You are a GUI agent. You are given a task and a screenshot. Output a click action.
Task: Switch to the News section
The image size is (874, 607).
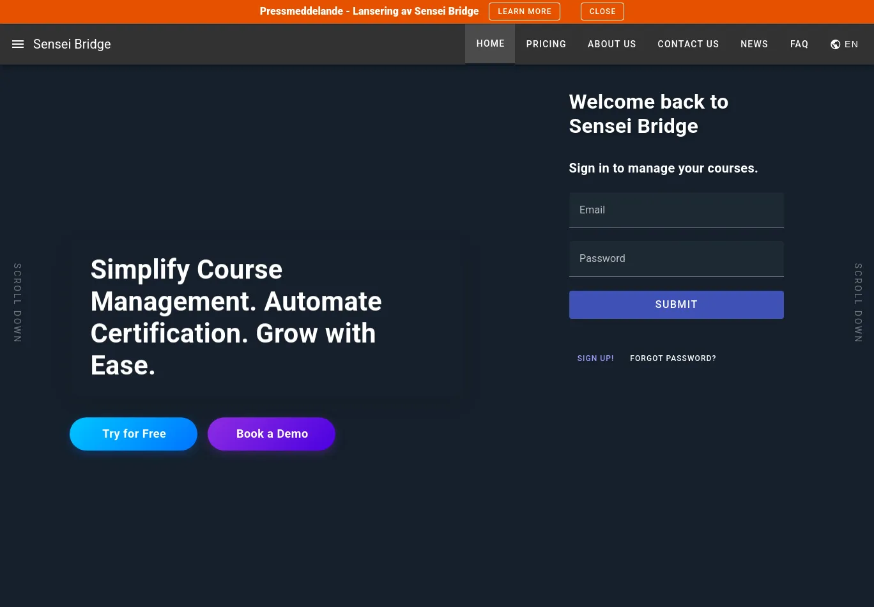(754, 44)
